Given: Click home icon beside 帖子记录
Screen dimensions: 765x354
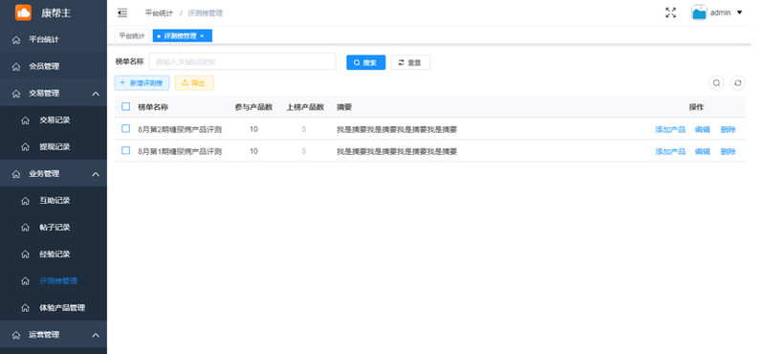Looking at the screenshot, I should click(26, 228).
